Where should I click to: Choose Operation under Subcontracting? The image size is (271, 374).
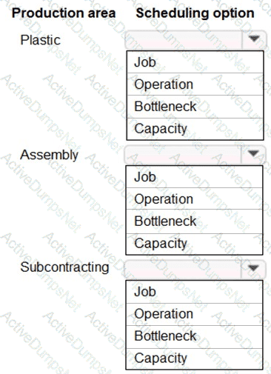pos(195,314)
